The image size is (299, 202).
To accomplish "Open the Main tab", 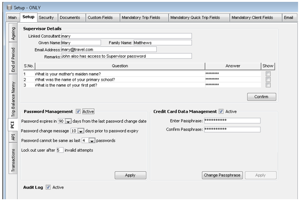I will tap(13, 18).
